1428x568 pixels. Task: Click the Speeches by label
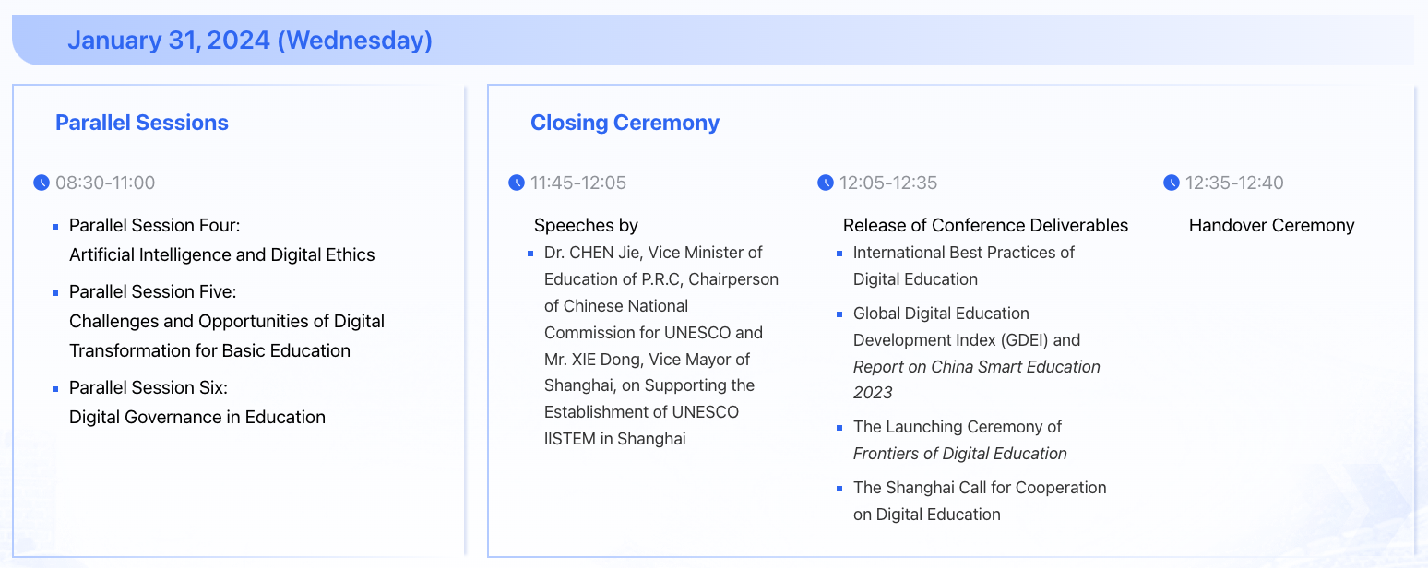(586, 225)
